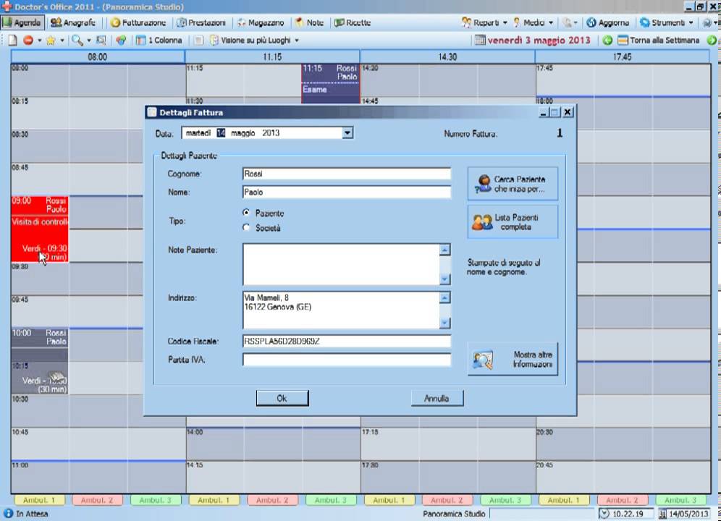Click the calendar icon beside venerdì 3 maggio

[480, 41]
